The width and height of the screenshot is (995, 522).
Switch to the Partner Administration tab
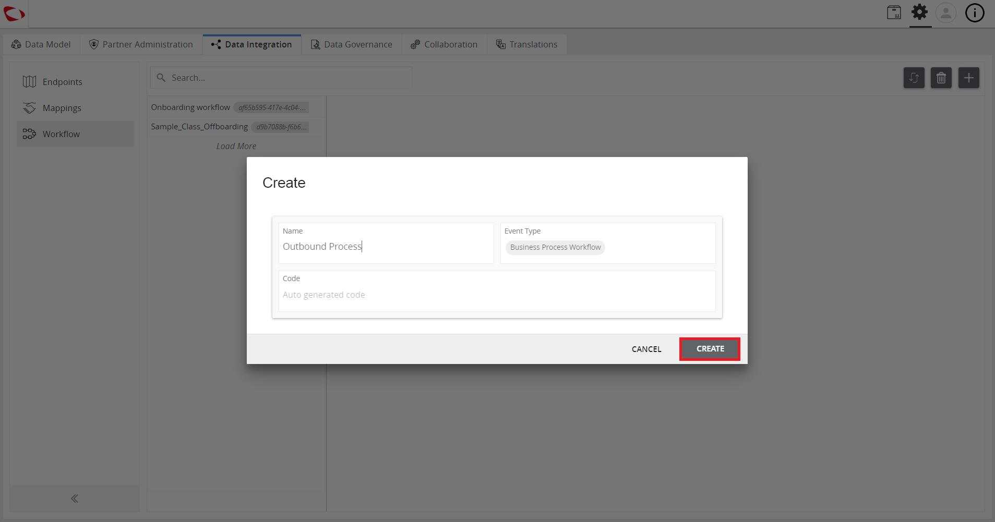[x=141, y=44]
